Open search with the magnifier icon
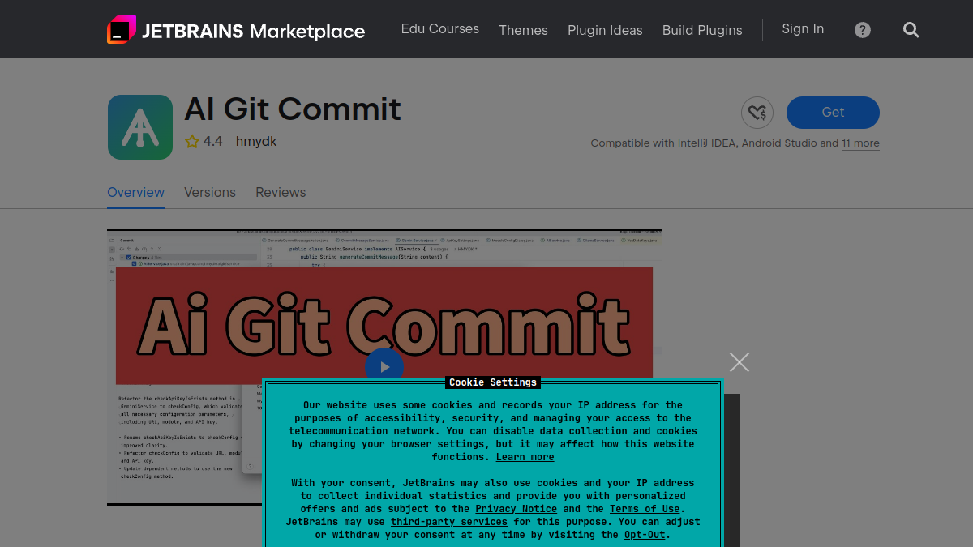973x547 pixels. point(911,30)
